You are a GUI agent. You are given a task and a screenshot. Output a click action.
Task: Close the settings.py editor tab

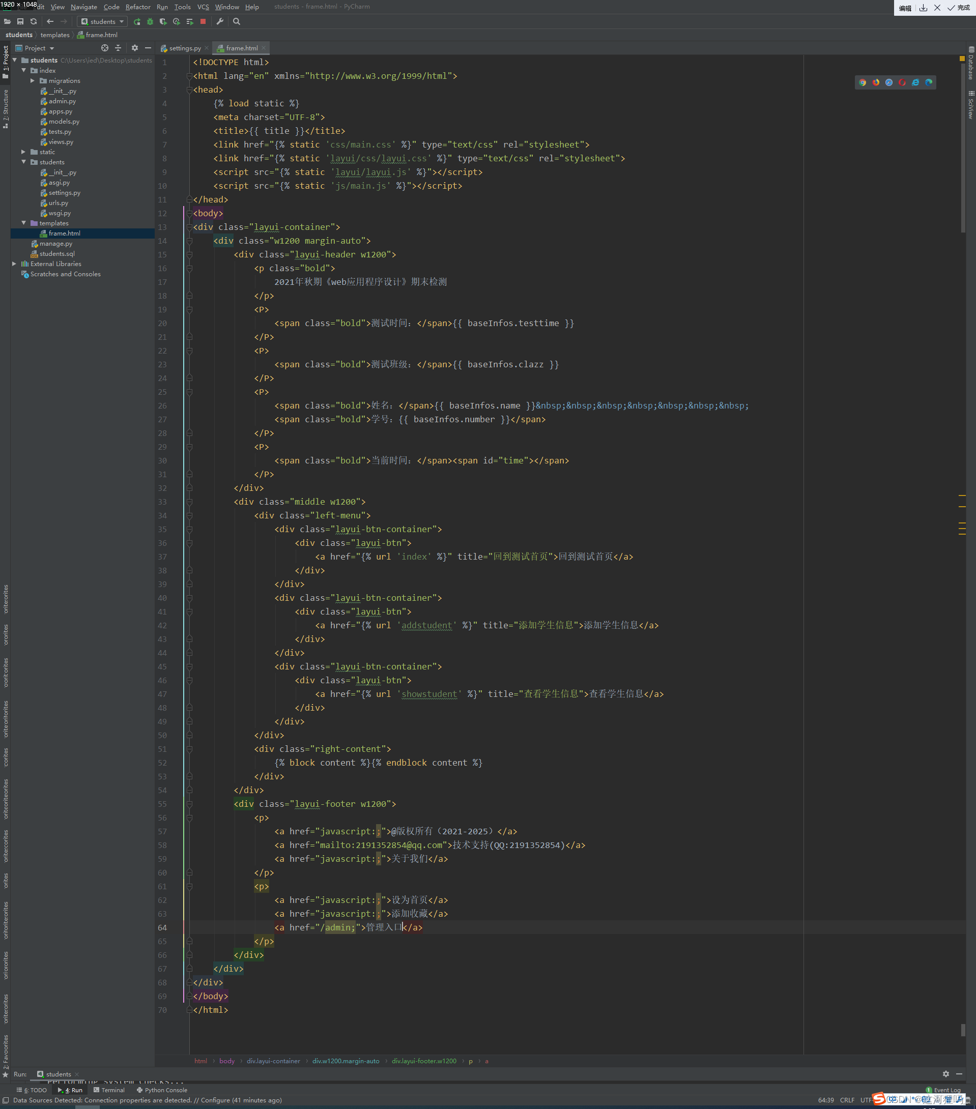tap(206, 48)
